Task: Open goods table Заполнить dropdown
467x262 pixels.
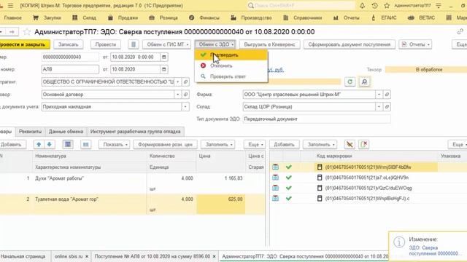Action: (218, 144)
